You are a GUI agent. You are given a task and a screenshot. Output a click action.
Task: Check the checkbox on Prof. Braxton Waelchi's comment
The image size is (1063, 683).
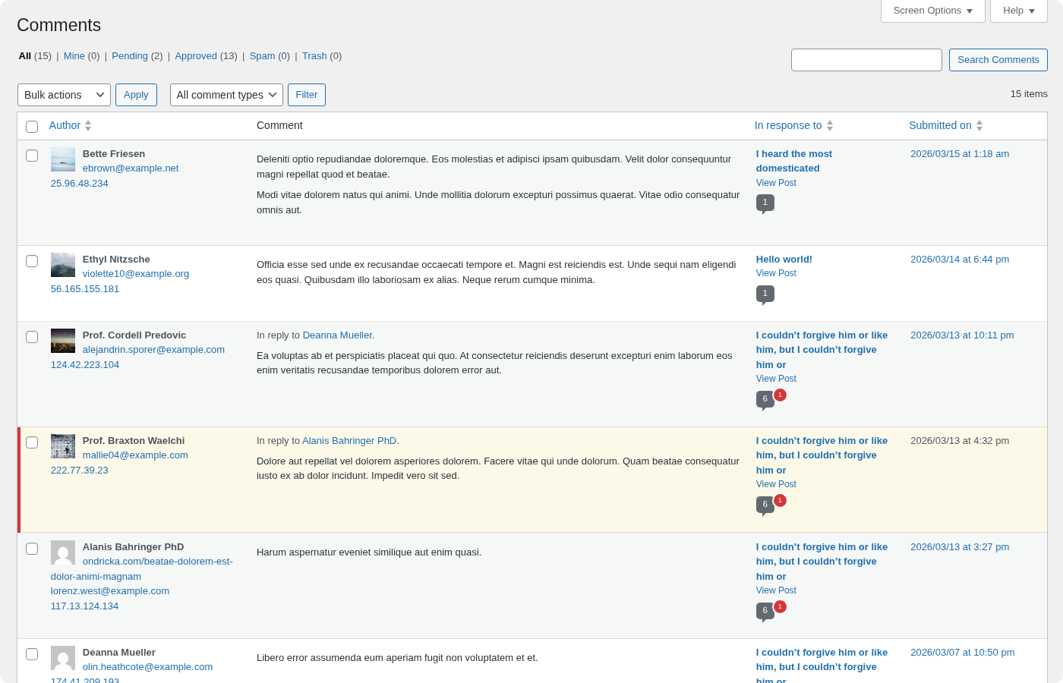coord(32,442)
